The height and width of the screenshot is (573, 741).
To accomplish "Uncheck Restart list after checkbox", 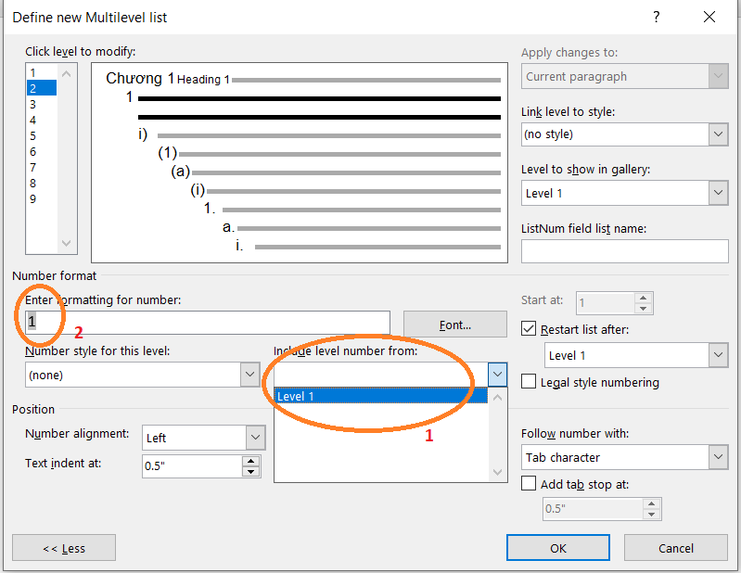I will pyautogui.click(x=529, y=328).
